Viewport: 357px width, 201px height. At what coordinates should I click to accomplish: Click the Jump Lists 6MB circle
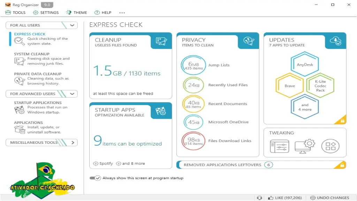[193, 65]
